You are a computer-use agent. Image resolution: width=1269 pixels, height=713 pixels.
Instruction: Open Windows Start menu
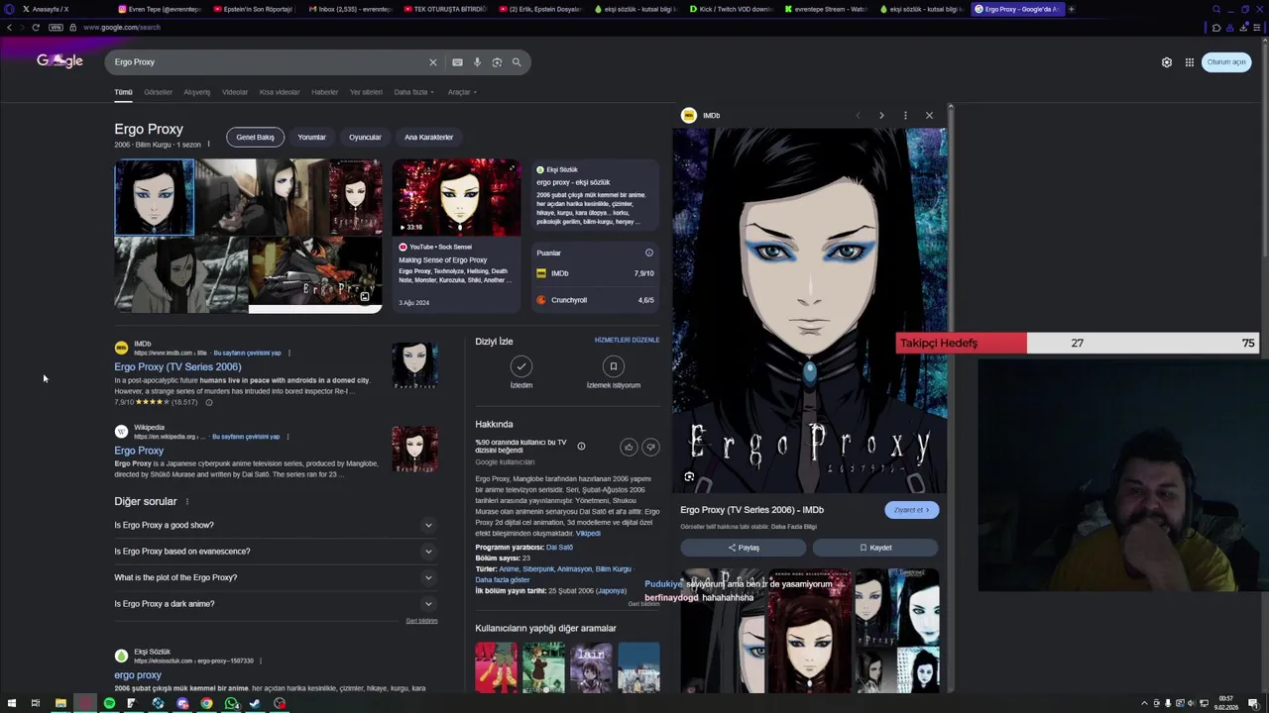[x=12, y=704]
